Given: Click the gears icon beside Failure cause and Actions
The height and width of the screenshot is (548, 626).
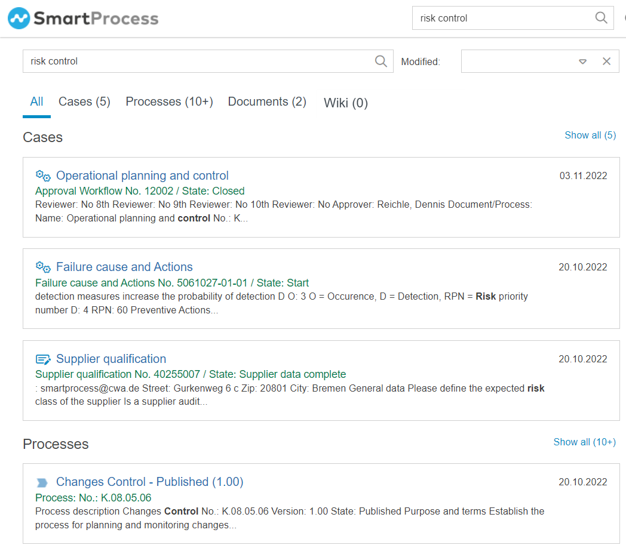Looking at the screenshot, I should [x=43, y=267].
